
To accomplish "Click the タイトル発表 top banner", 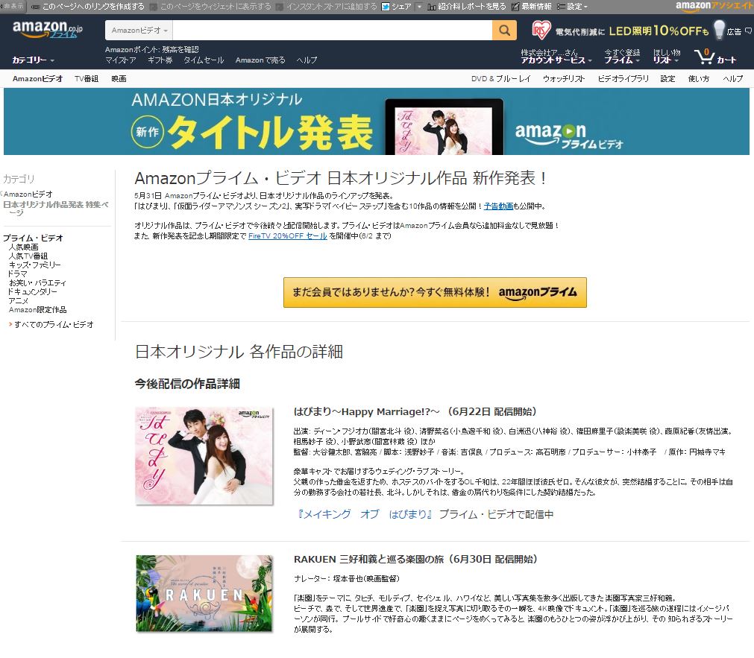I will (377, 121).
